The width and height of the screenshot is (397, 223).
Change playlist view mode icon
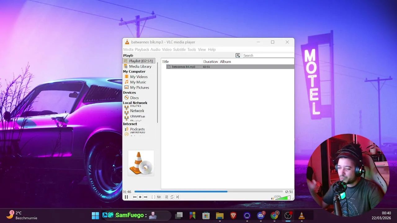click(238, 55)
